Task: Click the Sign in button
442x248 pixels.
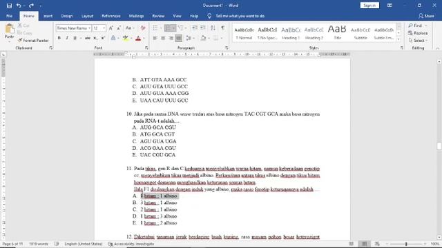Action: (369, 6)
